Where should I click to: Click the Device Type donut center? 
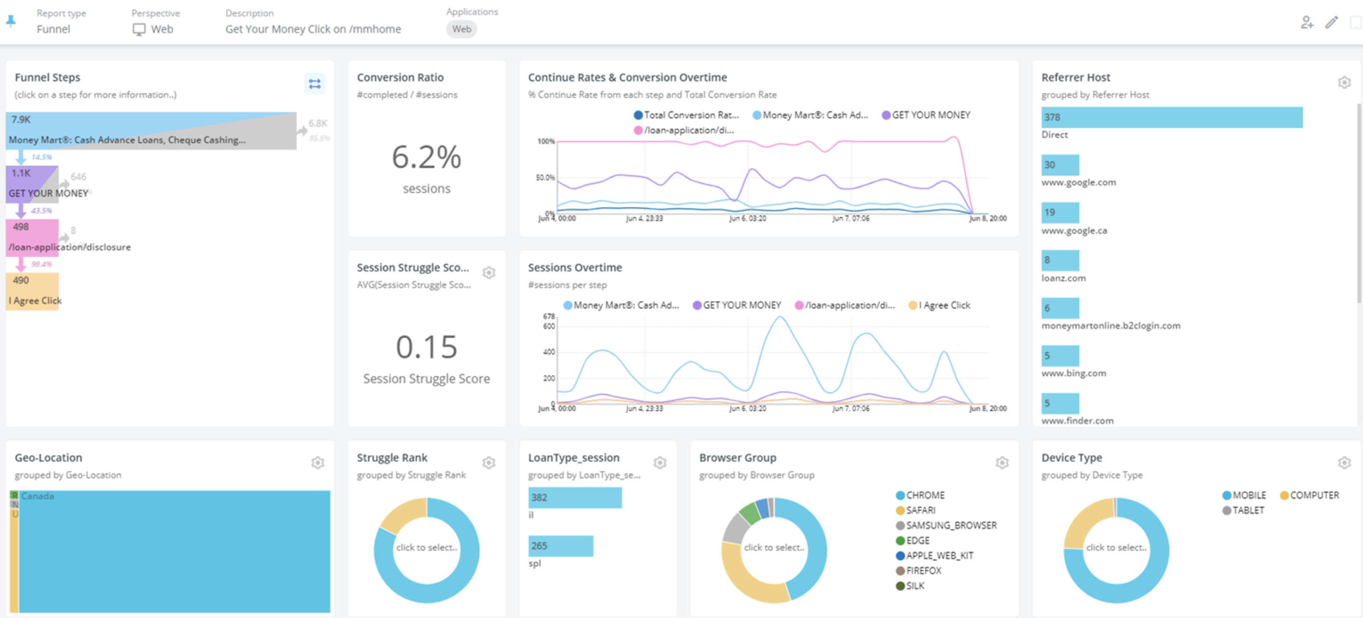pyautogui.click(x=1116, y=548)
